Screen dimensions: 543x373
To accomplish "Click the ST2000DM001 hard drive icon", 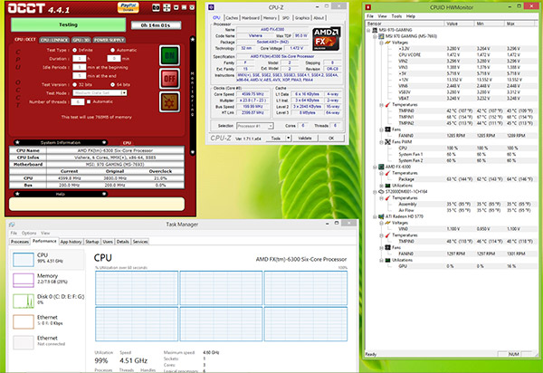I will click(381, 192).
